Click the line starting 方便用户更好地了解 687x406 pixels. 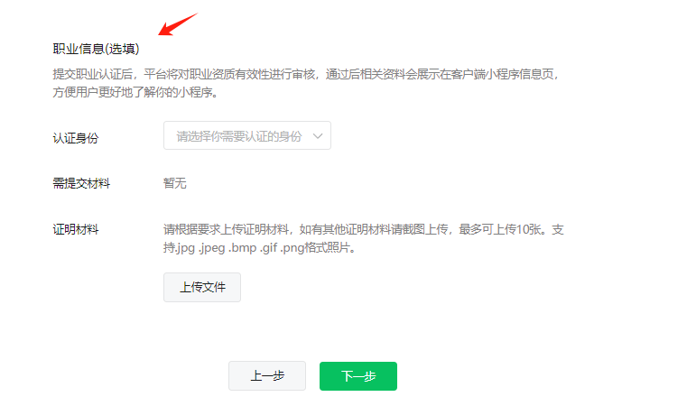click(x=135, y=92)
